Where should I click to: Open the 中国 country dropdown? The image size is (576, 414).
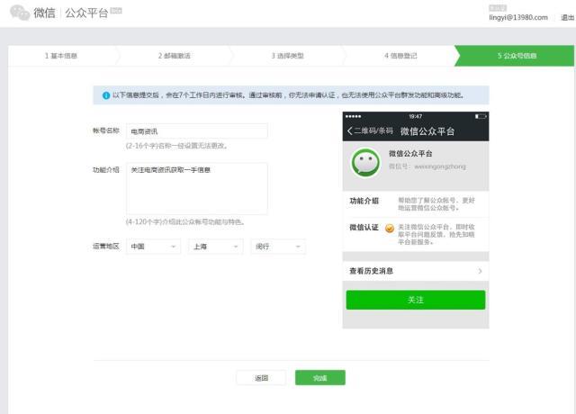click(x=153, y=247)
